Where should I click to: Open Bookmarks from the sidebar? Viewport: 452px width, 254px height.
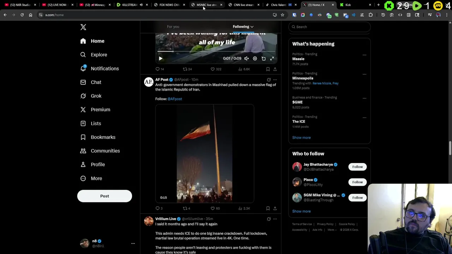[98, 137]
